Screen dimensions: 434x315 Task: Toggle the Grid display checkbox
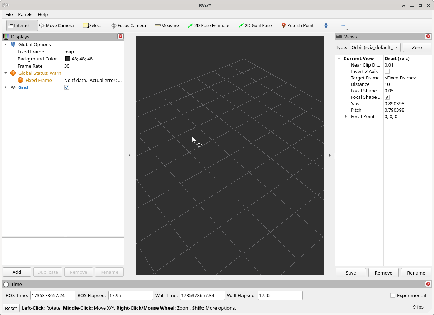pyautogui.click(x=67, y=87)
